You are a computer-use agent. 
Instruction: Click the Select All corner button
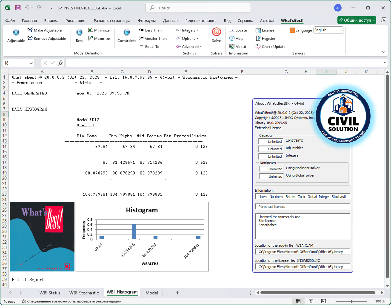coord(6,72)
